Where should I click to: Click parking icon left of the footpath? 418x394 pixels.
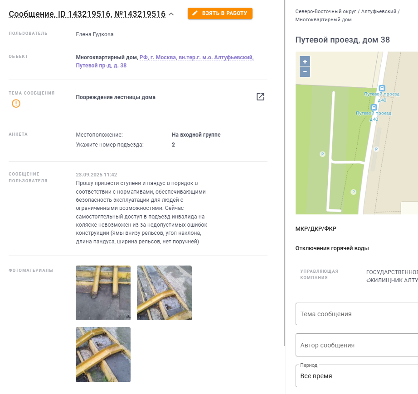pos(322,154)
